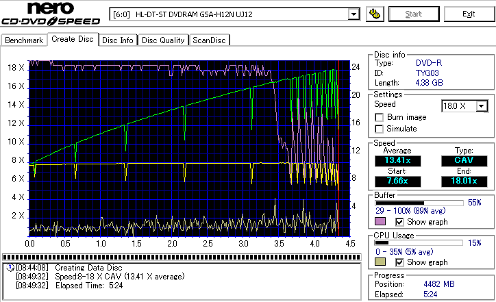This screenshot has width=496, height=302.
Task: Click the log entry icon beside Creating Data Disc
Action: pyautogui.click(x=10, y=268)
